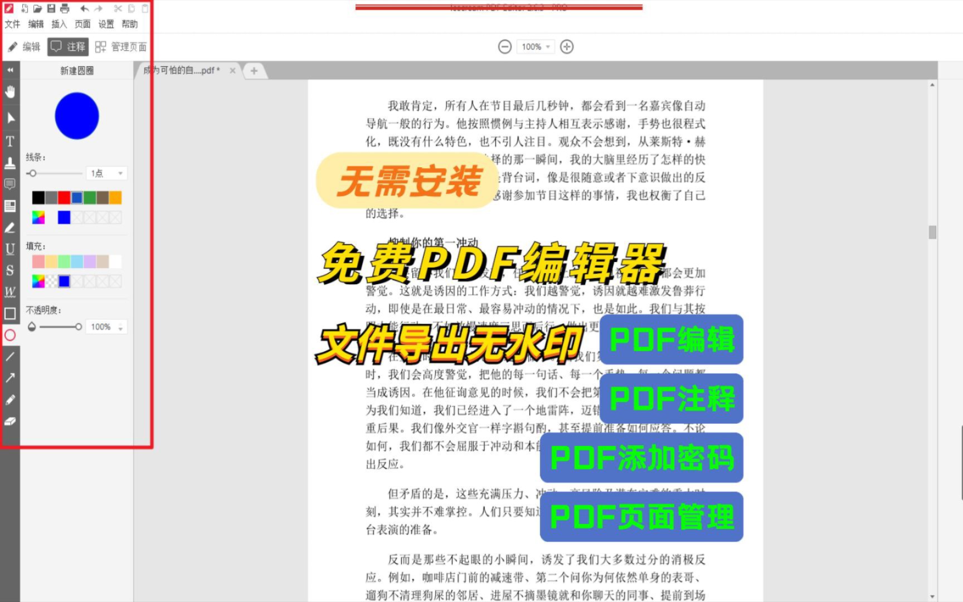Pick the white fill swatch
963x602 pixels.
115,261
